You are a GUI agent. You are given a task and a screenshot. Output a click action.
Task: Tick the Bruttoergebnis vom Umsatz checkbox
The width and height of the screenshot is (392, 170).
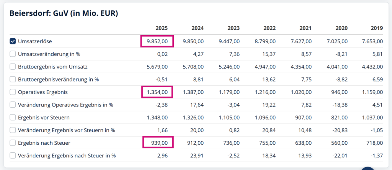13,67
